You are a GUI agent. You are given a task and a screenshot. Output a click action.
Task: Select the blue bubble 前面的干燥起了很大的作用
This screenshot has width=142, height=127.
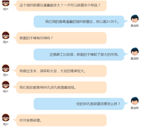point(79,54)
